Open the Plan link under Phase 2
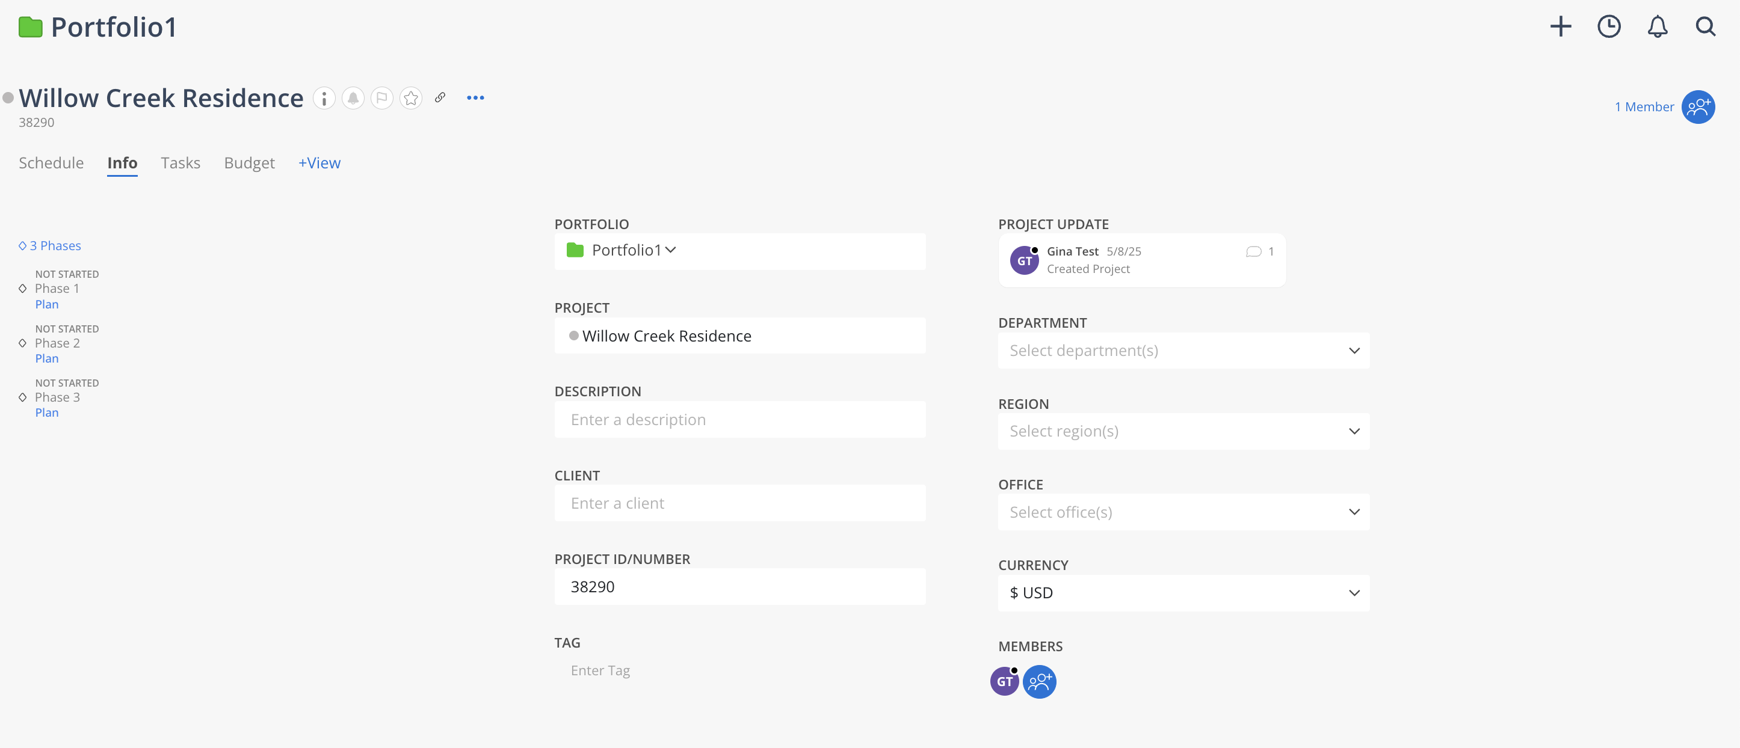 (46, 358)
